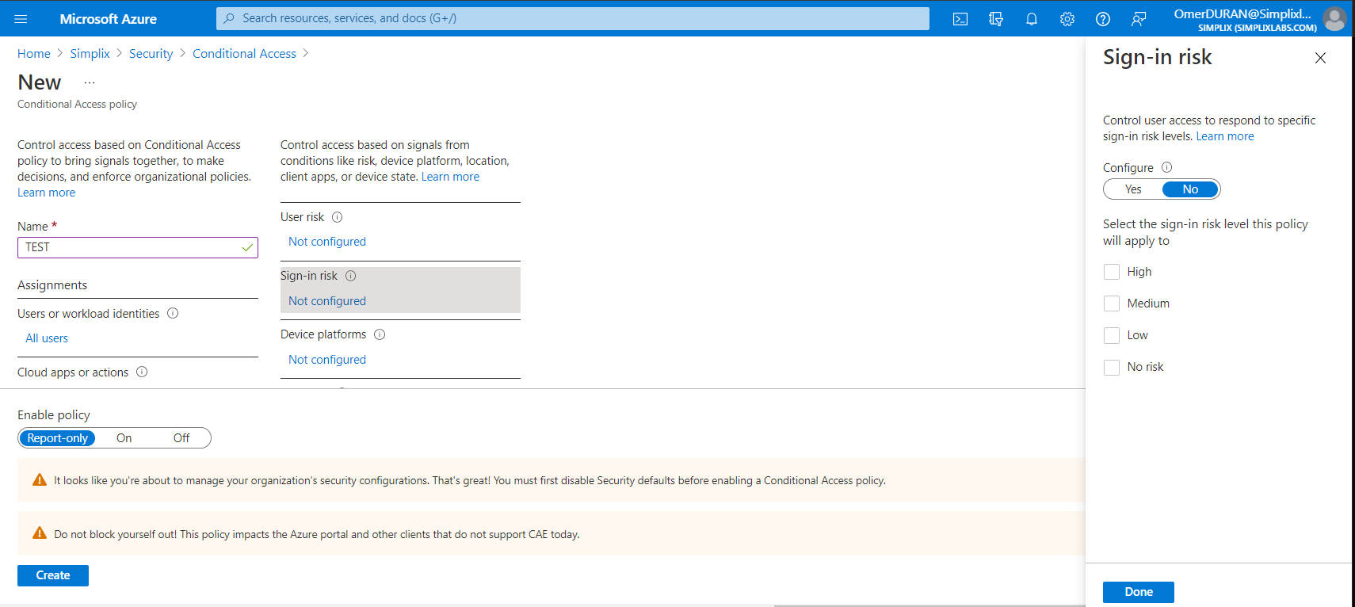Check the Medium risk checkbox
Viewport: 1355px width, 607px height.
coord(1112,303)
